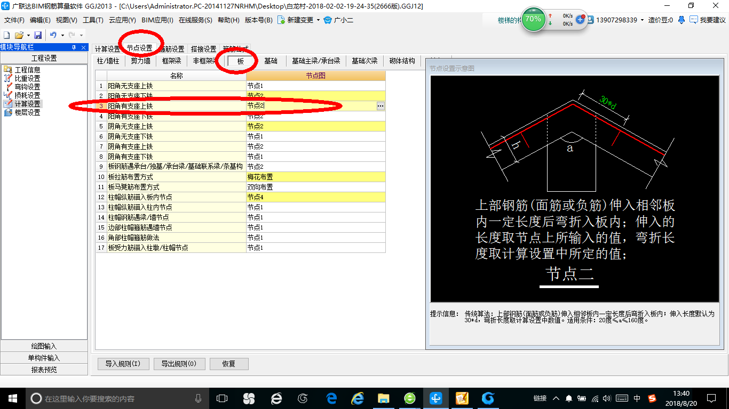Click the Windows Start button
This screenshot has width=729, height=409.
(x=12, y=398)
